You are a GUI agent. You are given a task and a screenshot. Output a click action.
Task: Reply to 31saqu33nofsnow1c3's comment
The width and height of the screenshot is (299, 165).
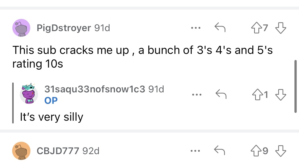coord(220,95)
